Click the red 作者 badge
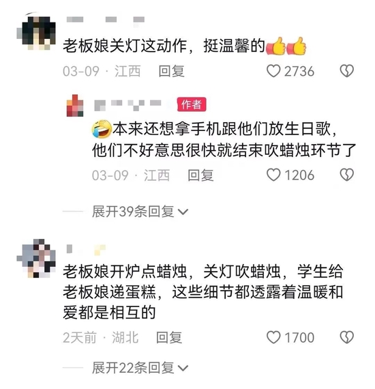The height and width of the screenshot is (389, 375). (192, 104)
